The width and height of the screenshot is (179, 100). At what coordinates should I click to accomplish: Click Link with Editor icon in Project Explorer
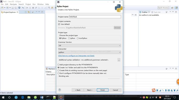(x=29, y=12)
